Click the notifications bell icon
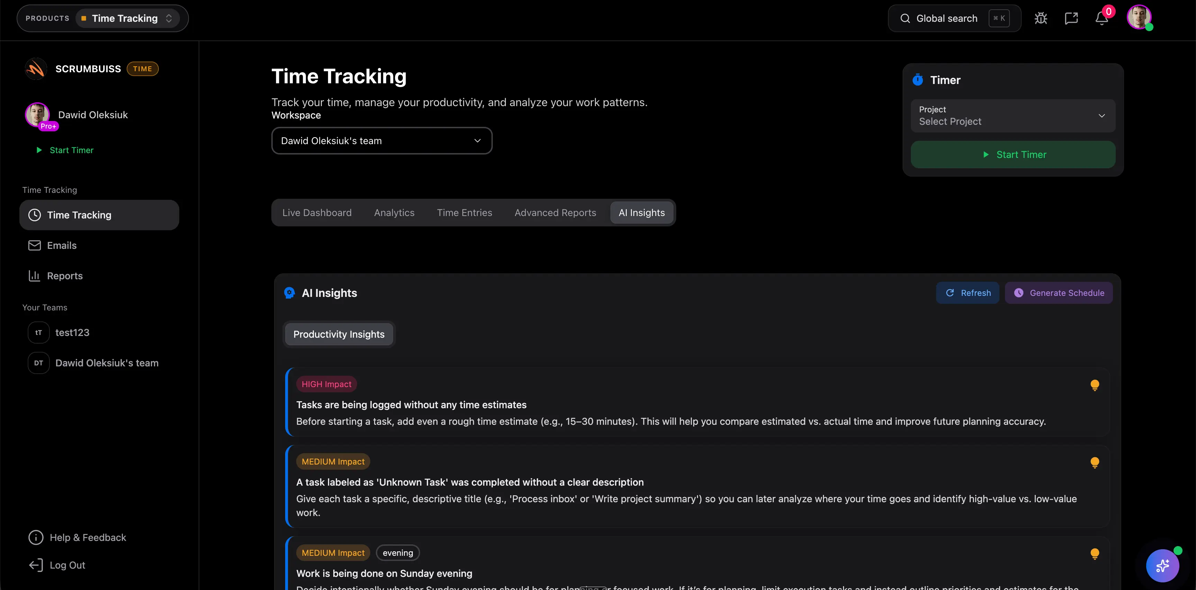The image size is (1196, 590). [1101, 19]
